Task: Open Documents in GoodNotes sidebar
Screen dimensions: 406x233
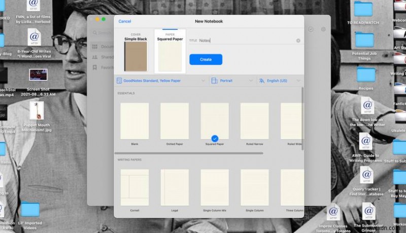Action: click(103, 47)
